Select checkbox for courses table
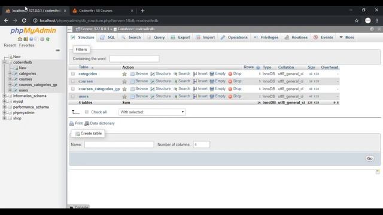The image size is (383, 215). [73, 81]
